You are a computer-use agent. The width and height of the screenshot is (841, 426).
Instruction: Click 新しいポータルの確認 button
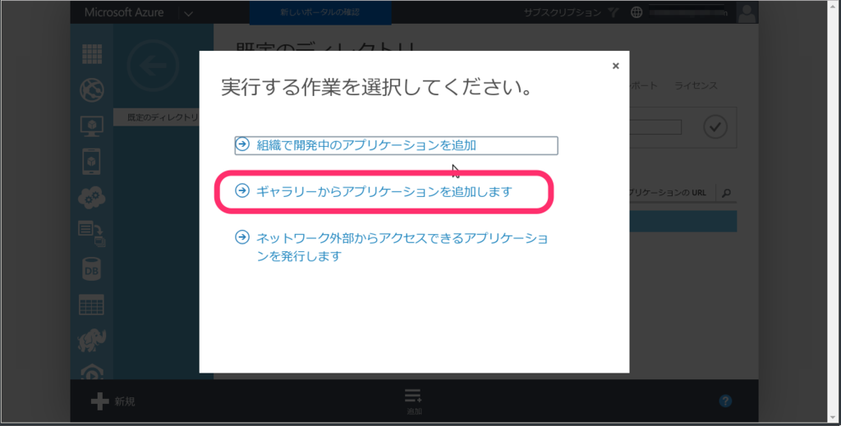[x=320, y=12]
